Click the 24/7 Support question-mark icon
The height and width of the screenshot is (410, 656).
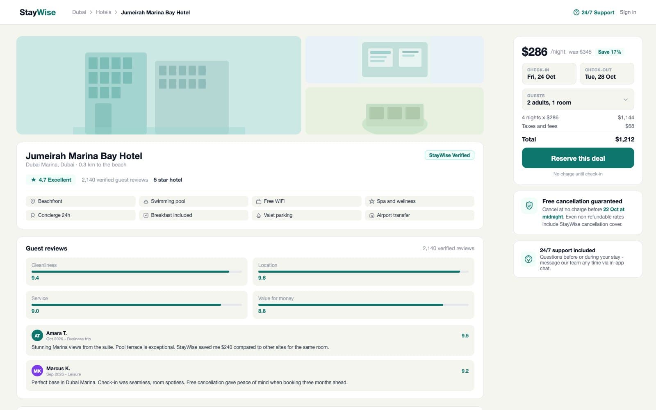click(576, 12)
